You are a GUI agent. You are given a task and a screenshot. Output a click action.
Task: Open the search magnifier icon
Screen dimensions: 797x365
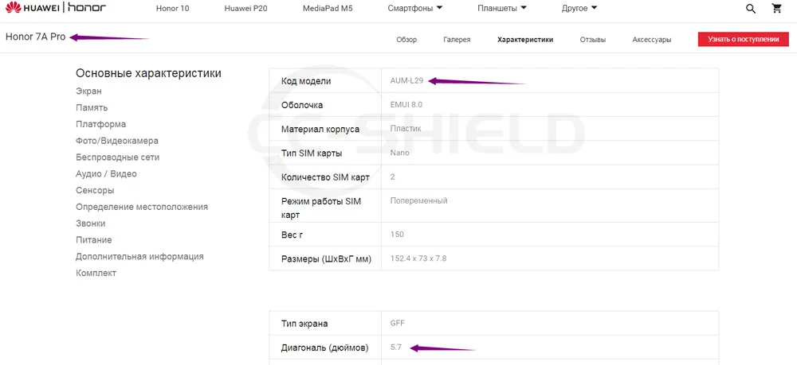[751, 9]
